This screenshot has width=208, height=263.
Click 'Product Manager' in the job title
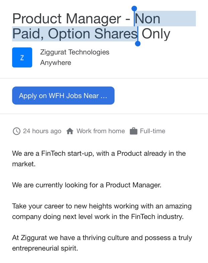tap(67, 19)
